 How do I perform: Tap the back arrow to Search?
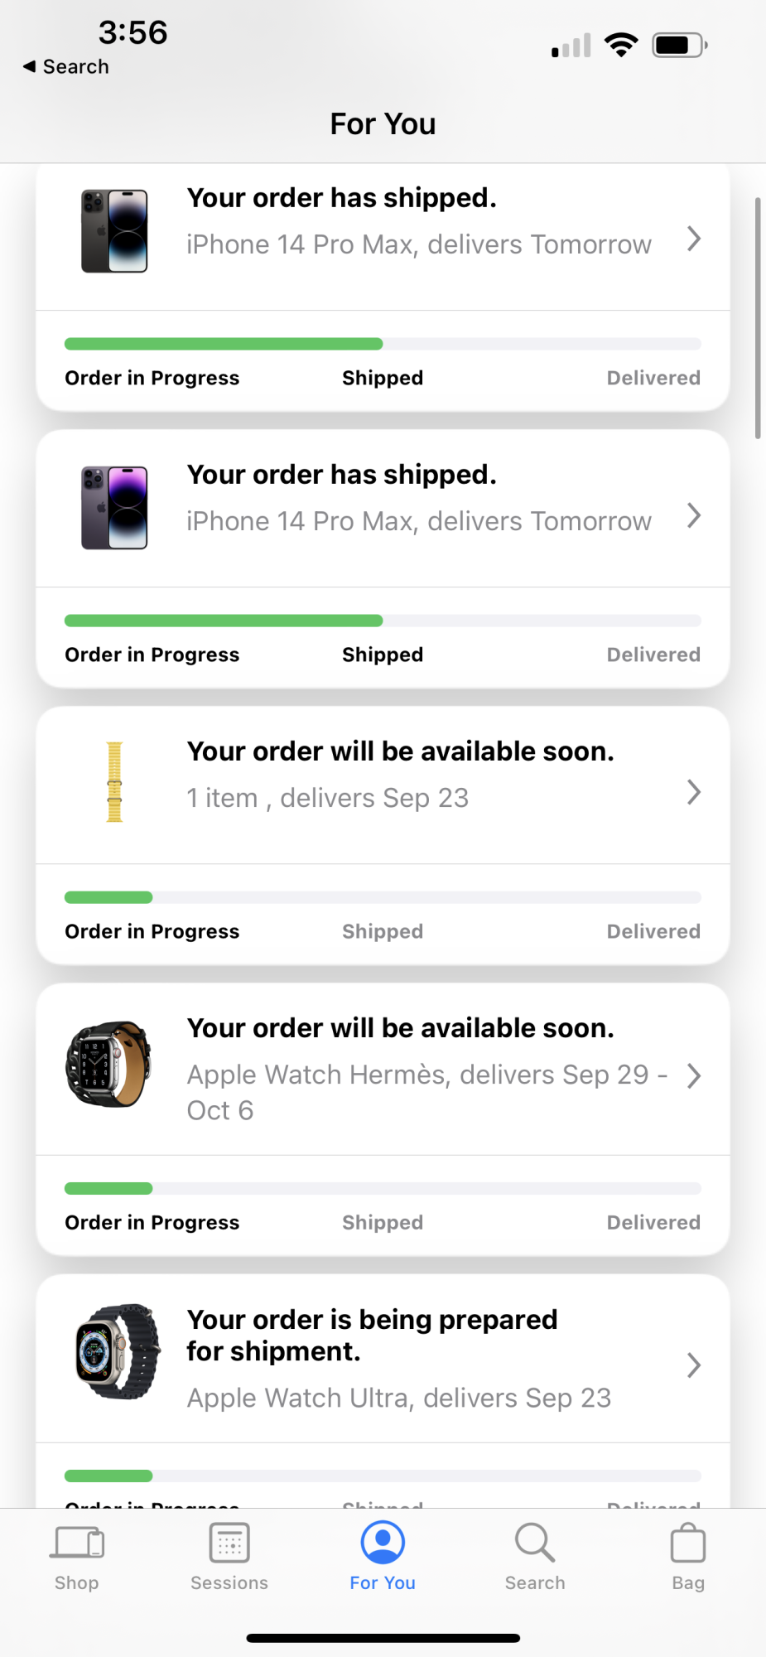[30, 66]
